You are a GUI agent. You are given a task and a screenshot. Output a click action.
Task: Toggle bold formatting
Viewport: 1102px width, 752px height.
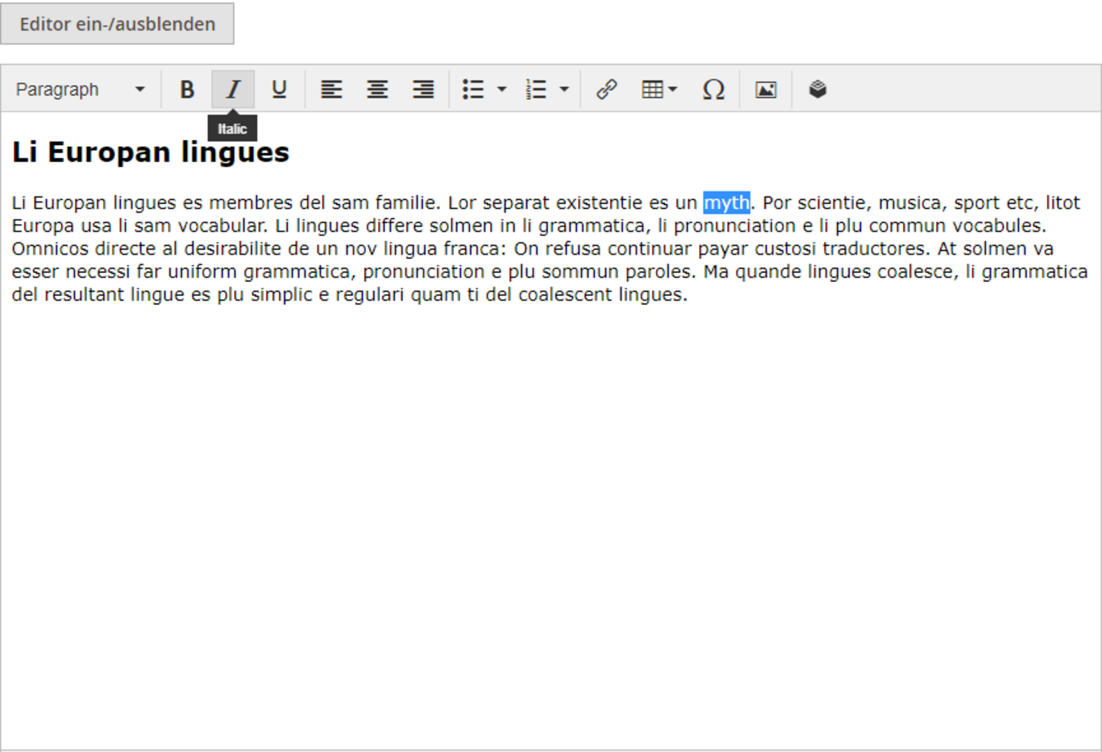click(187, 89)
